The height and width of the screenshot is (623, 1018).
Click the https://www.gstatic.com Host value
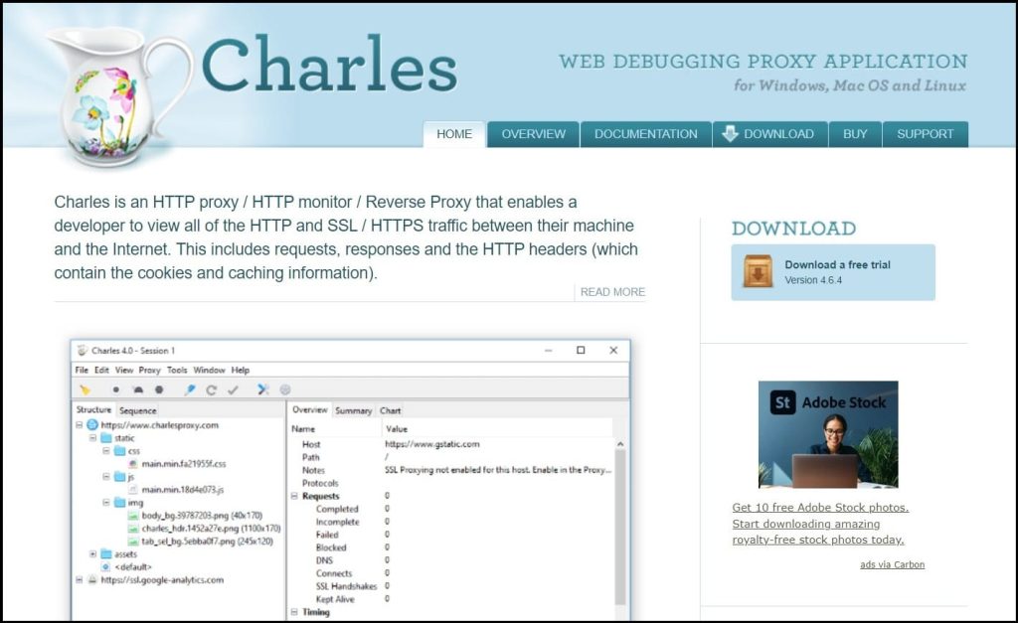pos(431,444)
